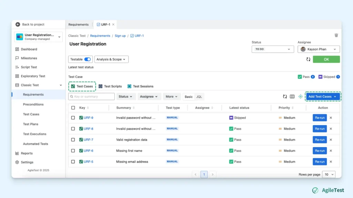The width and height of the screenshot is (353, 198).
Task: Click the trash delete icon
Action: tap(336, 35)
